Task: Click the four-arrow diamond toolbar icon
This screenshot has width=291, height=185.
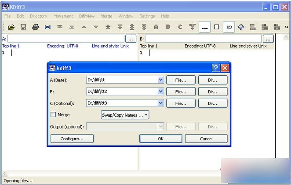Action: [241, 27]
